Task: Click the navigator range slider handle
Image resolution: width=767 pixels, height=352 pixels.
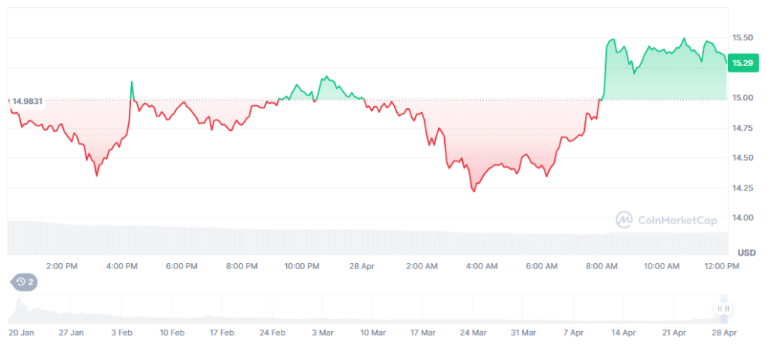Action: (723, 309)
